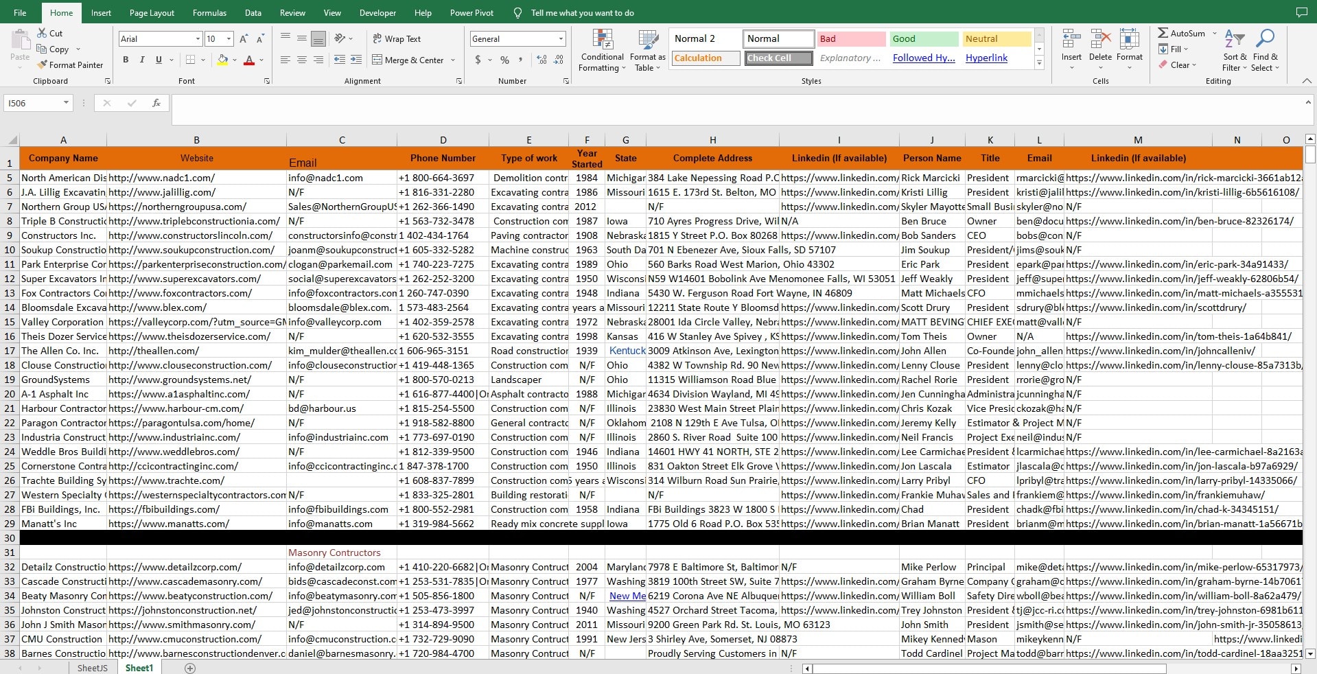Click the Increase Decimal icon
This screenshot has height=674, width=1317.
tap(541, 60)
